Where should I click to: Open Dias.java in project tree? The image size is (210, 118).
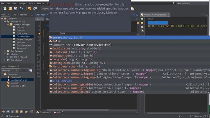(20, 28)
